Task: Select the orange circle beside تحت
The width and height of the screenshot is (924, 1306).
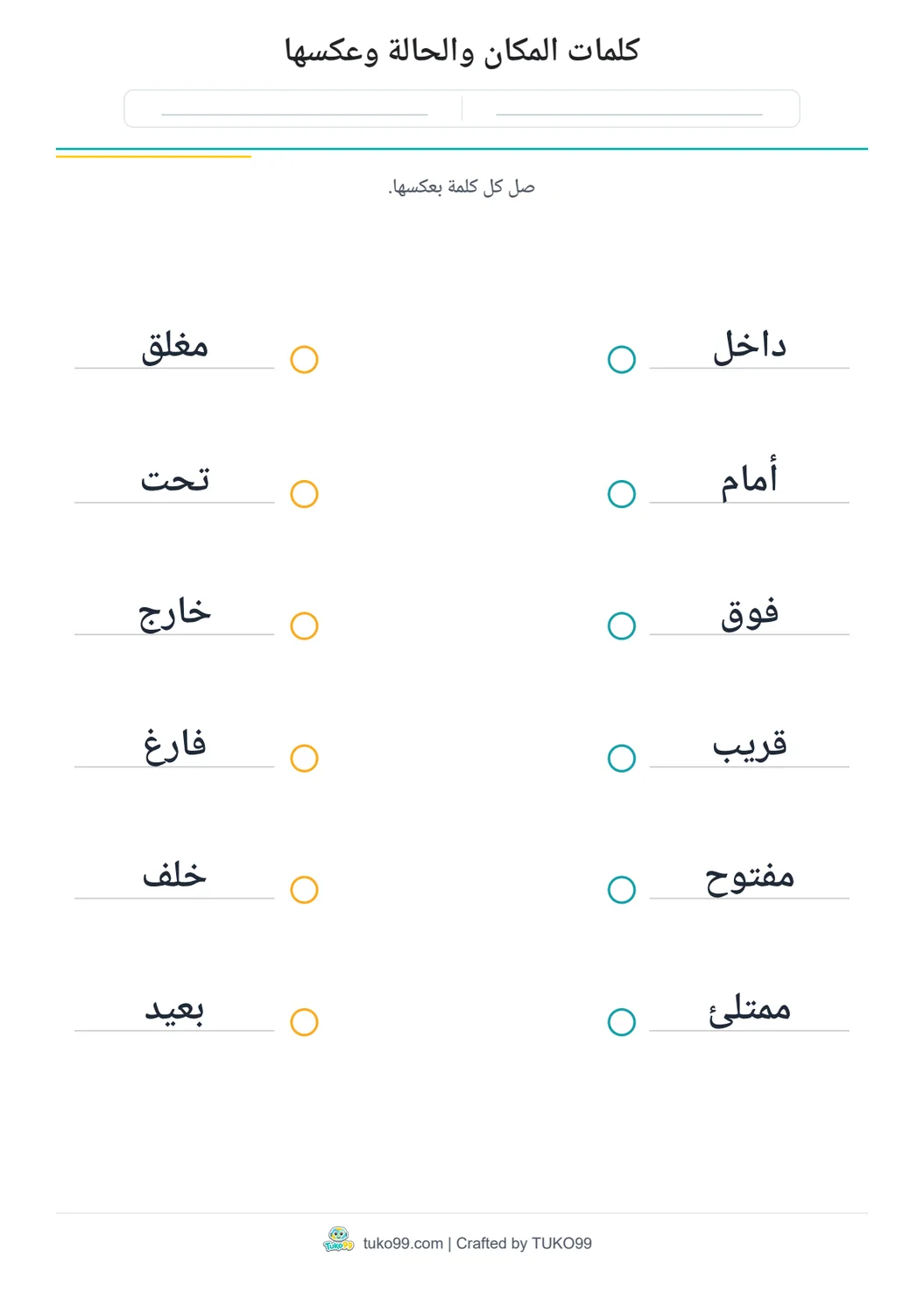Action: click(304, 494)
